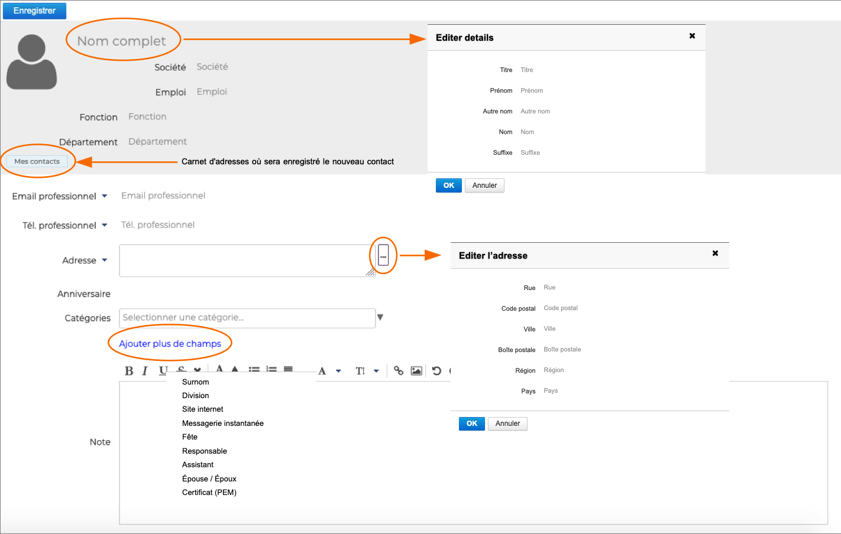Close the Editer l'adresse dialog
Screen dimensions: 841x534
tap(715, 253)
